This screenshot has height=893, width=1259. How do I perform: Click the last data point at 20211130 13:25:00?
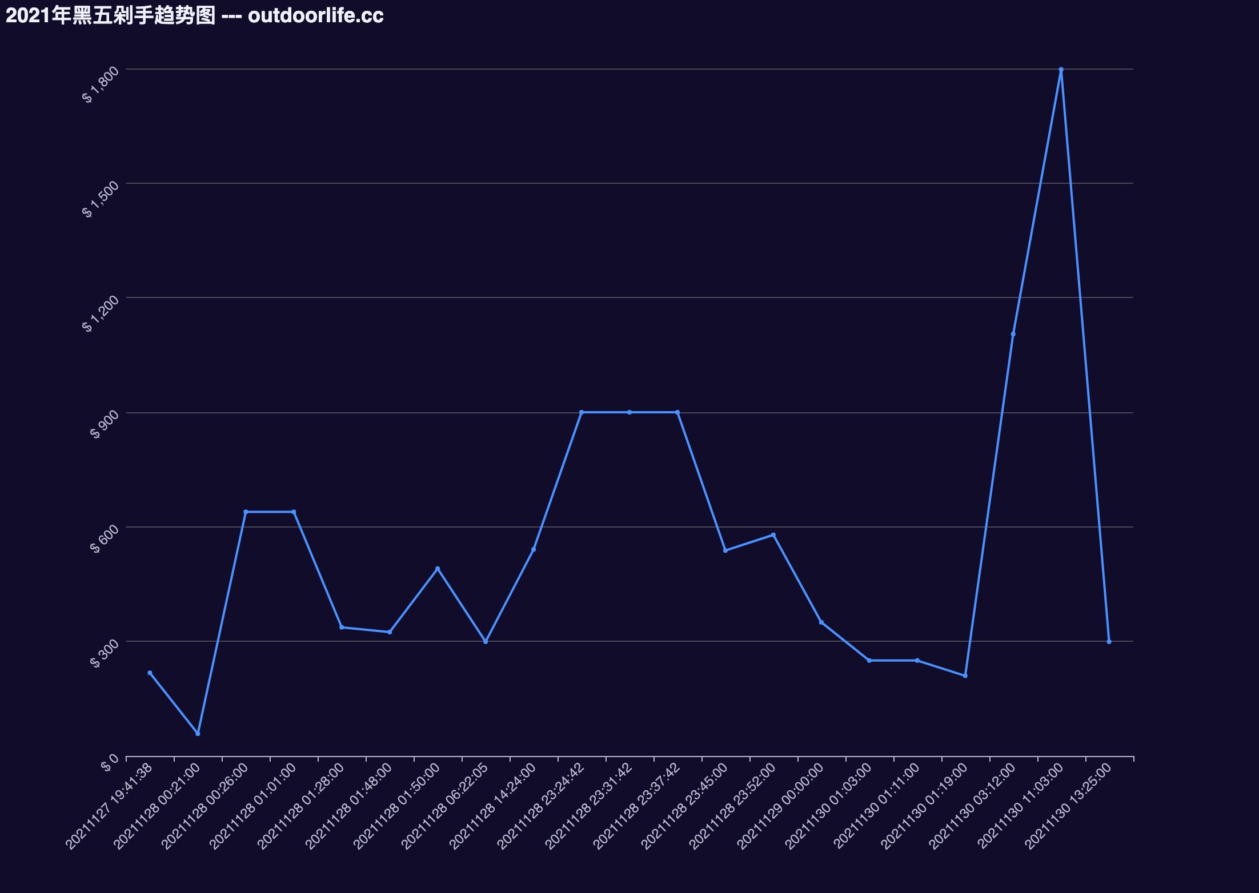pos(1109,642)
